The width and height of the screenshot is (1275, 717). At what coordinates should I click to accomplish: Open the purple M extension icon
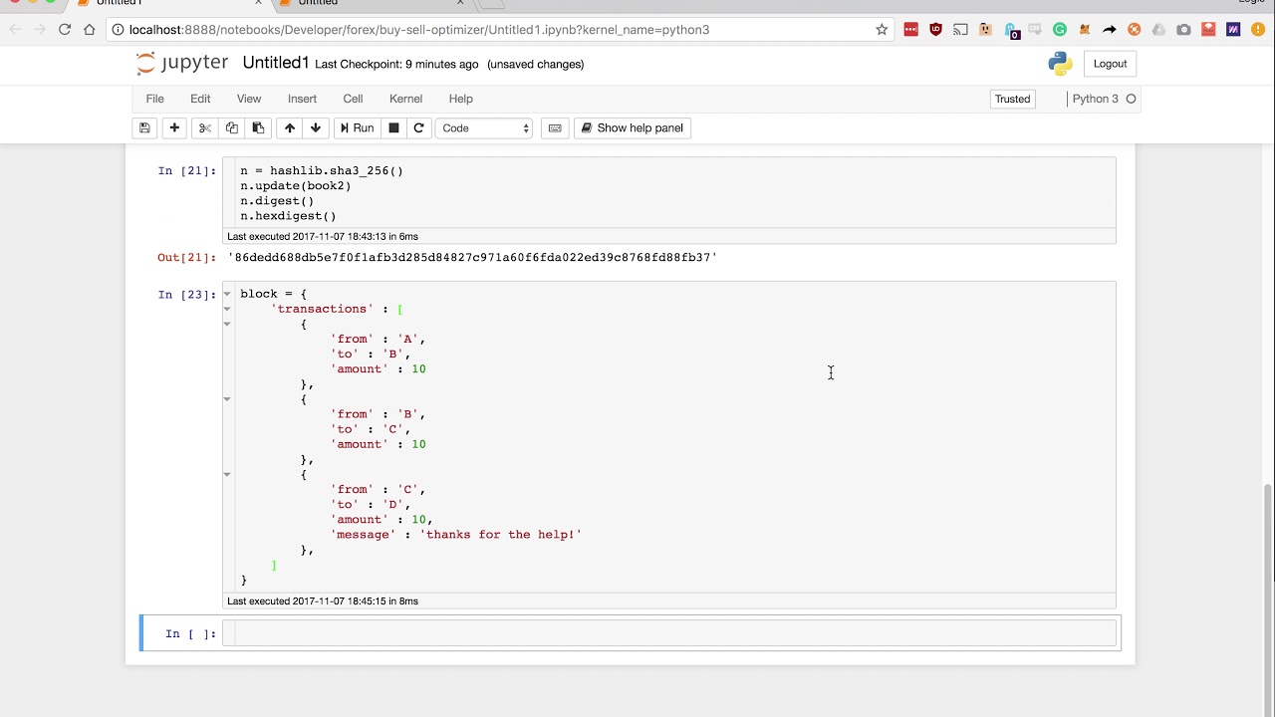click(x=1233, y=30)
